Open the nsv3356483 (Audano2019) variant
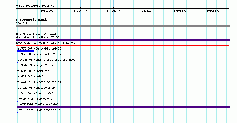 coord(35,99)
